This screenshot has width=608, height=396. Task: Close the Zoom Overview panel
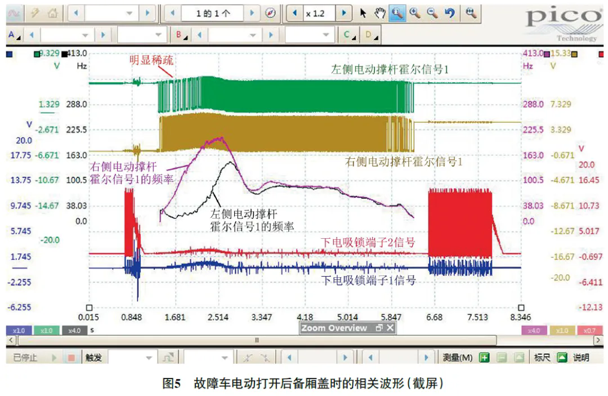click(391, 328)
